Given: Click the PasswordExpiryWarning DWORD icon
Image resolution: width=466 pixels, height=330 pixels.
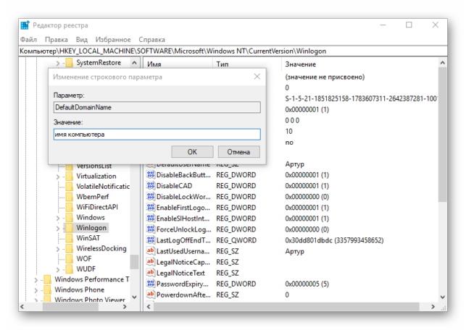Looking at the screenshot, I should [x=150, y=284].
